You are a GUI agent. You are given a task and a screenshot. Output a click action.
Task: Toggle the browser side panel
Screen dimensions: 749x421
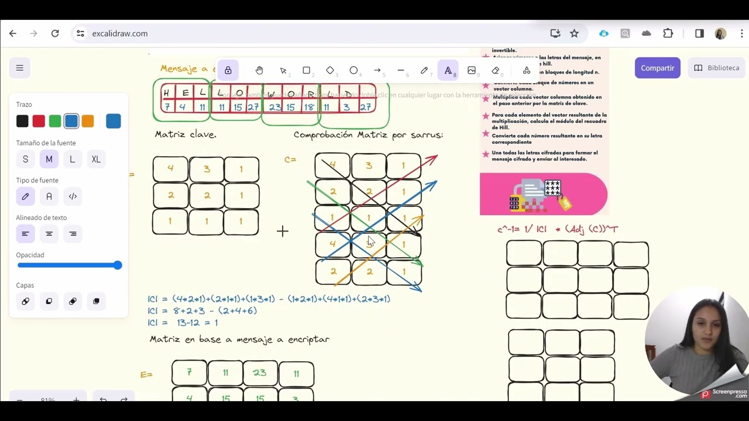point(699,33)
